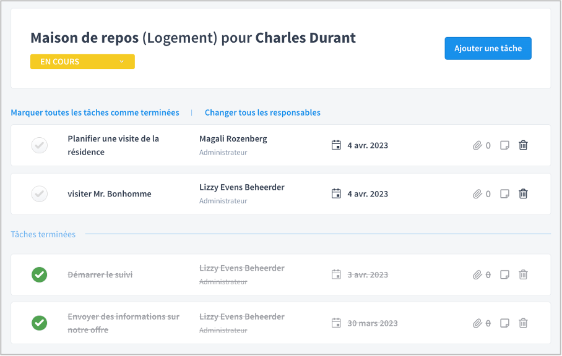Click "Marquer toutes les tâches comme terminées"
The height and width of the screenshot is (356, 562).
(x=95, y=112)
